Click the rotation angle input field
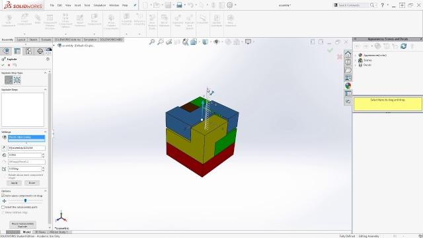 click(x=24, y=169)
